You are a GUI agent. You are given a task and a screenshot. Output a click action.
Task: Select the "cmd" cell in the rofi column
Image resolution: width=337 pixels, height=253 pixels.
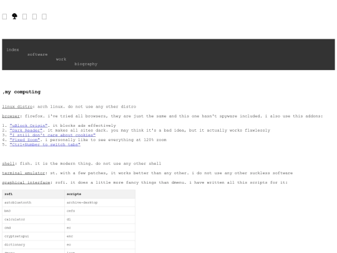tap(33, 227)
